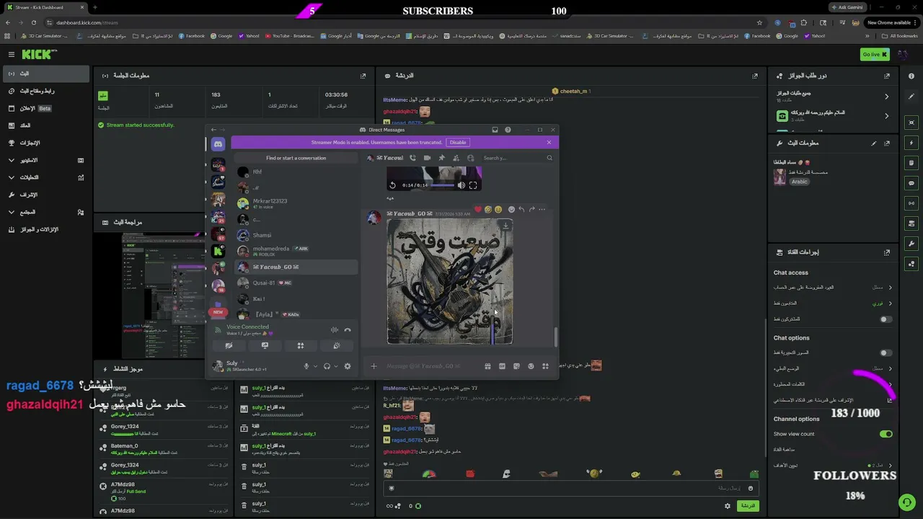The image size is (923, 519).
Task: Open the moderation wrench sidebar item
Action: (45, 195)
